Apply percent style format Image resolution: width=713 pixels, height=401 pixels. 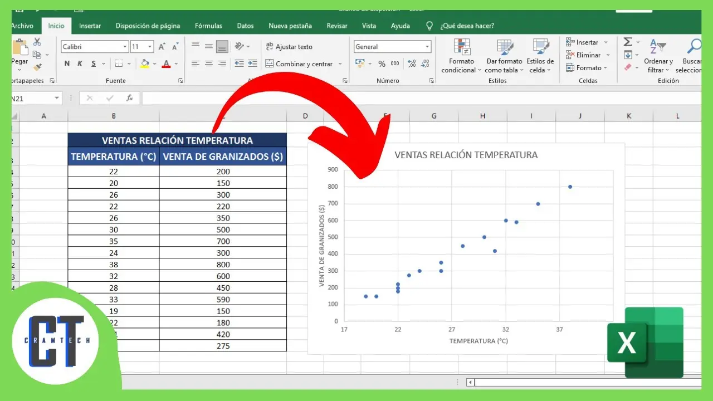(382, 63)
